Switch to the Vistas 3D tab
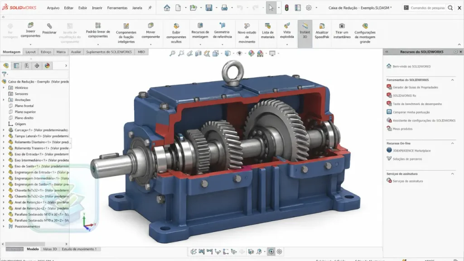This screenshot has width=464, height=261. pyautogui.click(x=50, y=249)
